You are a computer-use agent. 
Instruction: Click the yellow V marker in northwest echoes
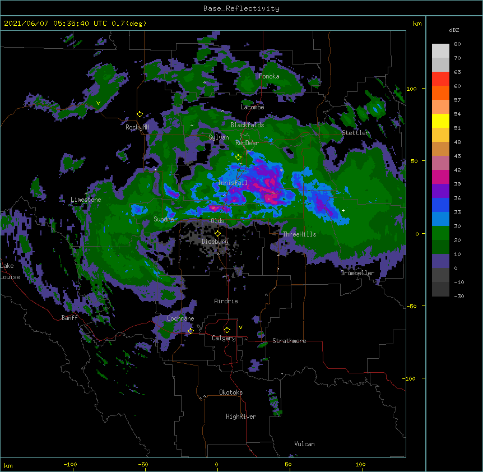tap(98, 103)
